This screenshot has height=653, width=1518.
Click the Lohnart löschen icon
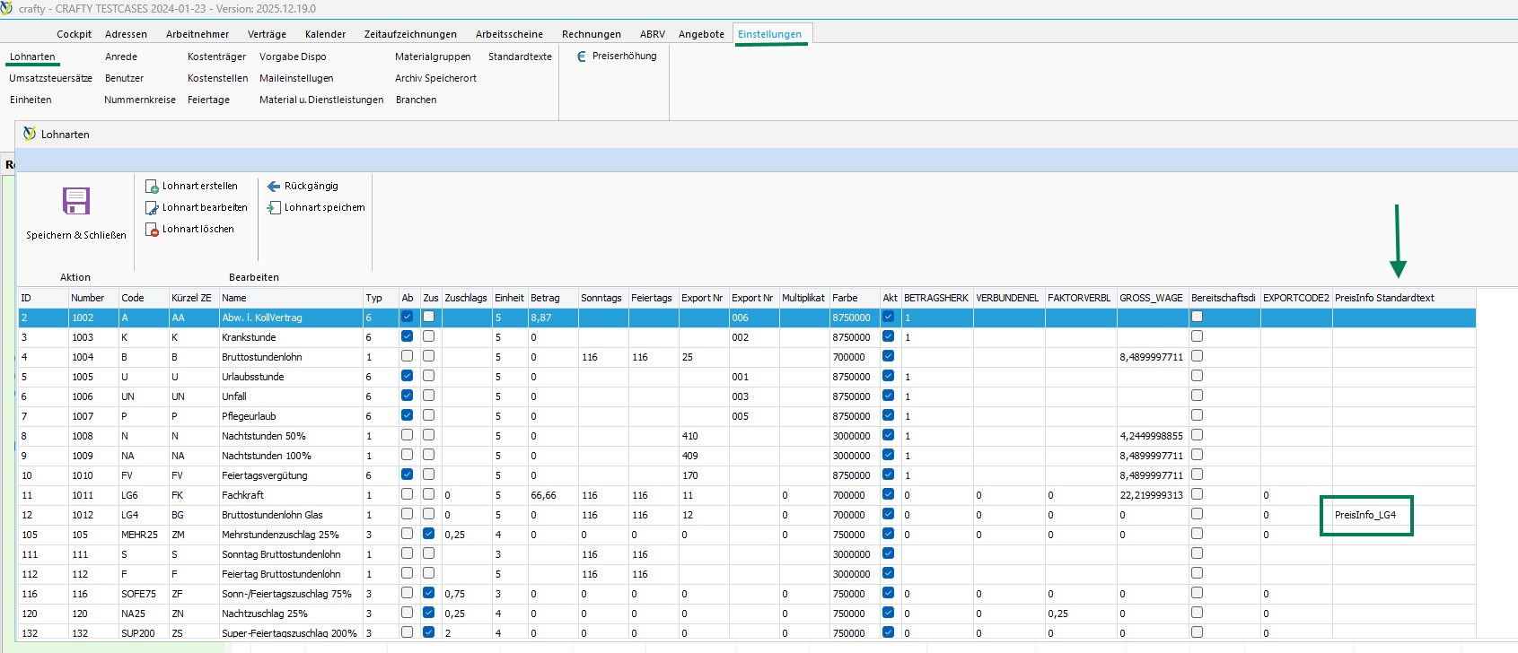(x=152, y=230)
